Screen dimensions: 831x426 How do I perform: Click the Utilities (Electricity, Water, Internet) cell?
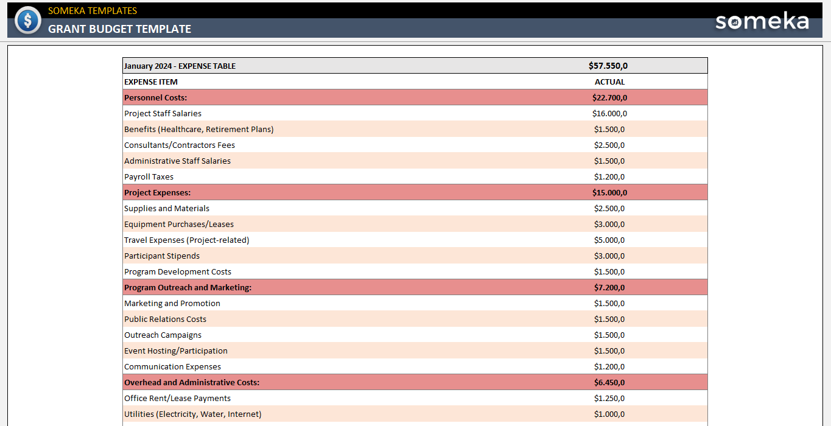(192, 414)
